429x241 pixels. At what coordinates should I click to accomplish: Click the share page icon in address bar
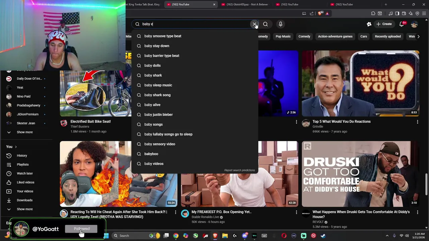[312, 13]
